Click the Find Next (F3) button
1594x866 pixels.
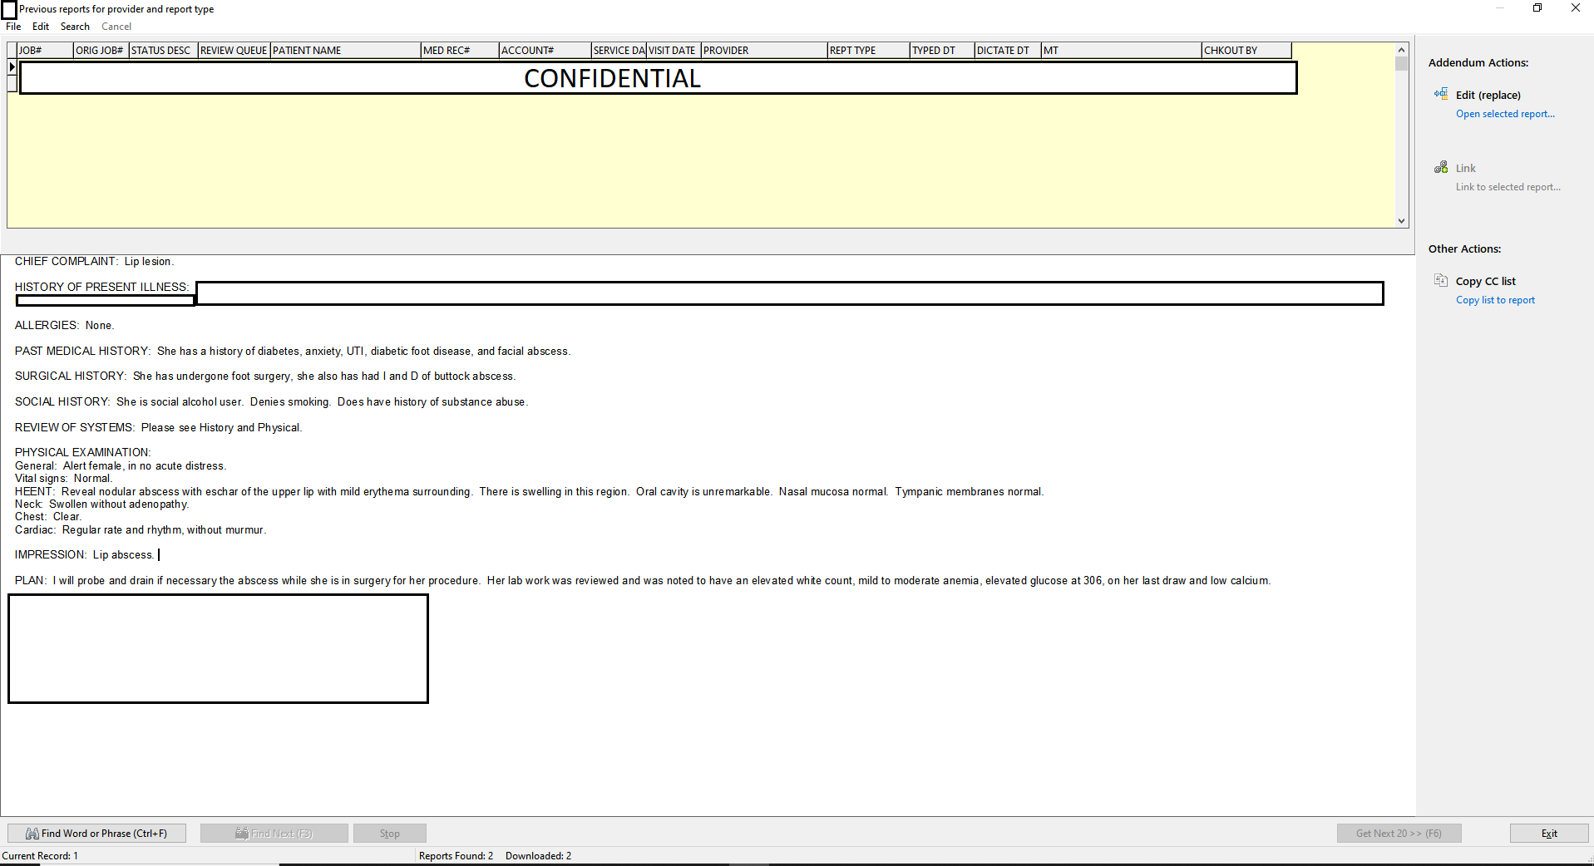[274, 834]
